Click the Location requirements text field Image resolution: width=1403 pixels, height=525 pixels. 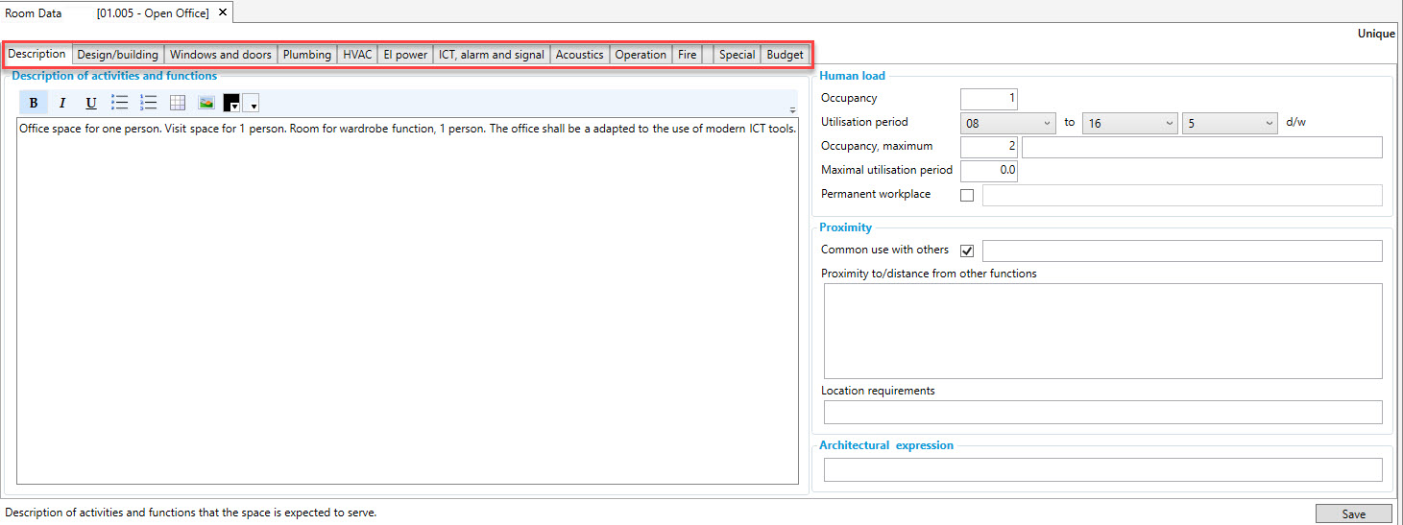(x=1102, y=412)
